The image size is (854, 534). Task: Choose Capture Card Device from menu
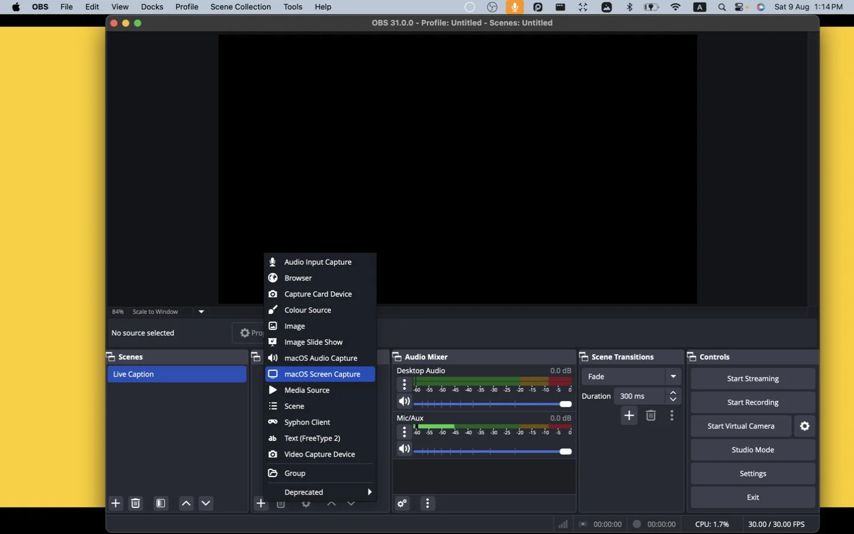click(320, 294)
